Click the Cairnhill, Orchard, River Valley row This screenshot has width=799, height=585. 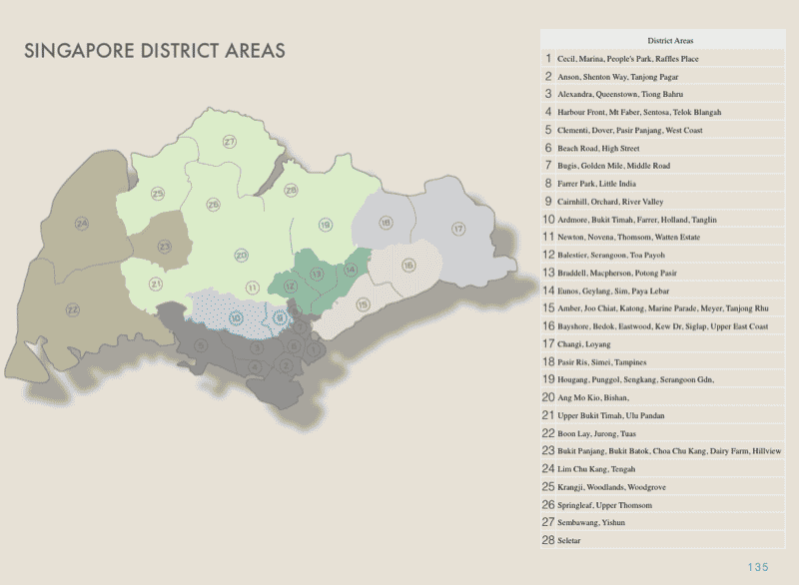663,202
